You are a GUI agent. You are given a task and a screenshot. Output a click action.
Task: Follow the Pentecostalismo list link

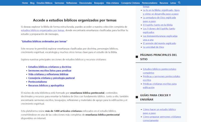click(x=37, y=82)
